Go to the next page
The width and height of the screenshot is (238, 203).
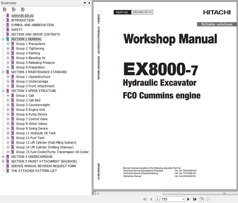coord(188,199)
